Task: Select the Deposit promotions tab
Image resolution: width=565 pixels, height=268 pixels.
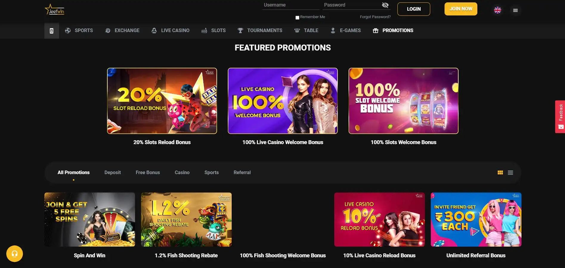Action: (112, 173)
